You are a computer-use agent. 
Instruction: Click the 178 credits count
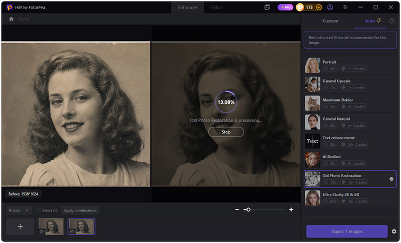(x=310, y=8)
